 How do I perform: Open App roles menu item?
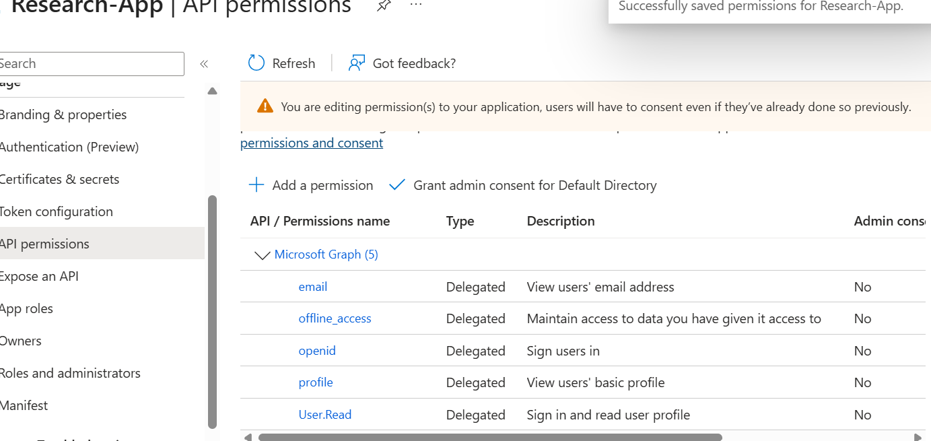point(26,308)
